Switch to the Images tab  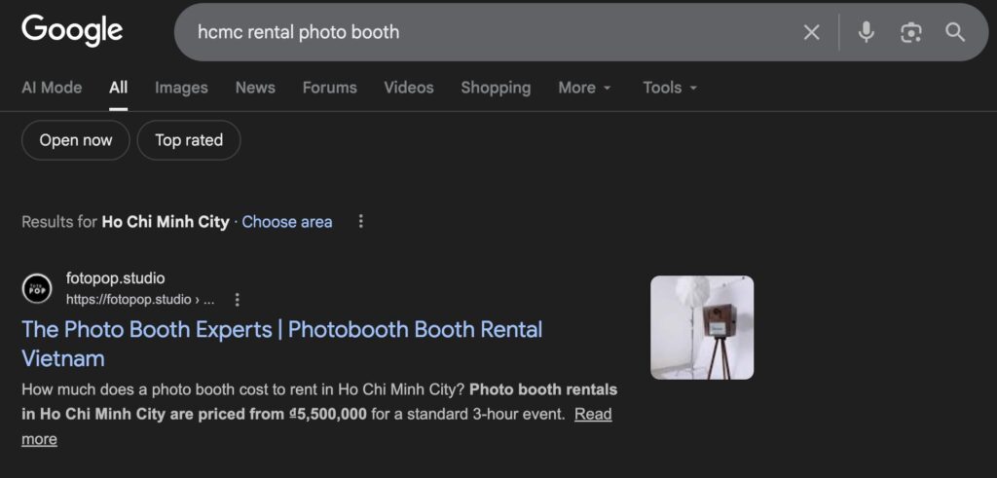[x=181, y=88]
